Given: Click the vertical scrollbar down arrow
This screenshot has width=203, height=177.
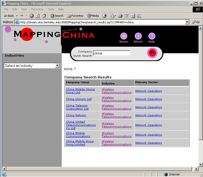Looking at the screenshot, I should coord(200,165).
